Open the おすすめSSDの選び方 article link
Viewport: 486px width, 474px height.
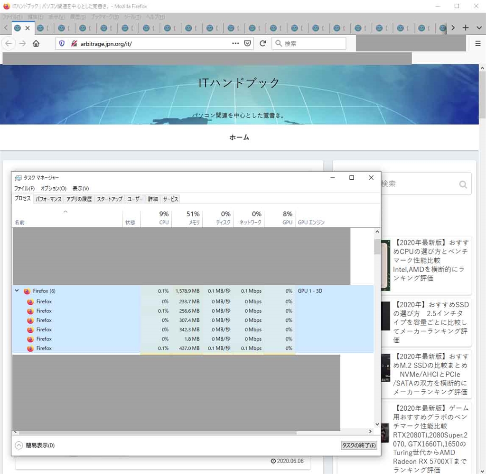430,322
